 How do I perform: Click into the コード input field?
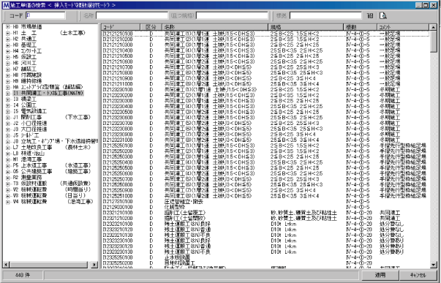click(45, 16)
